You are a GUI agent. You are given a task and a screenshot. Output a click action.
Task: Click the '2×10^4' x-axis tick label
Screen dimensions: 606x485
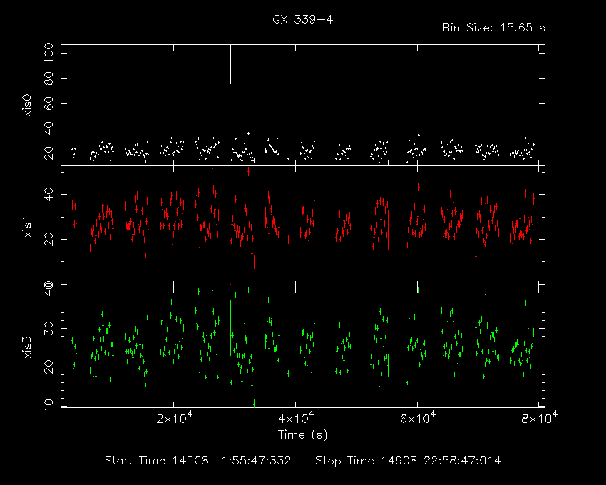(x=174, y=418)
